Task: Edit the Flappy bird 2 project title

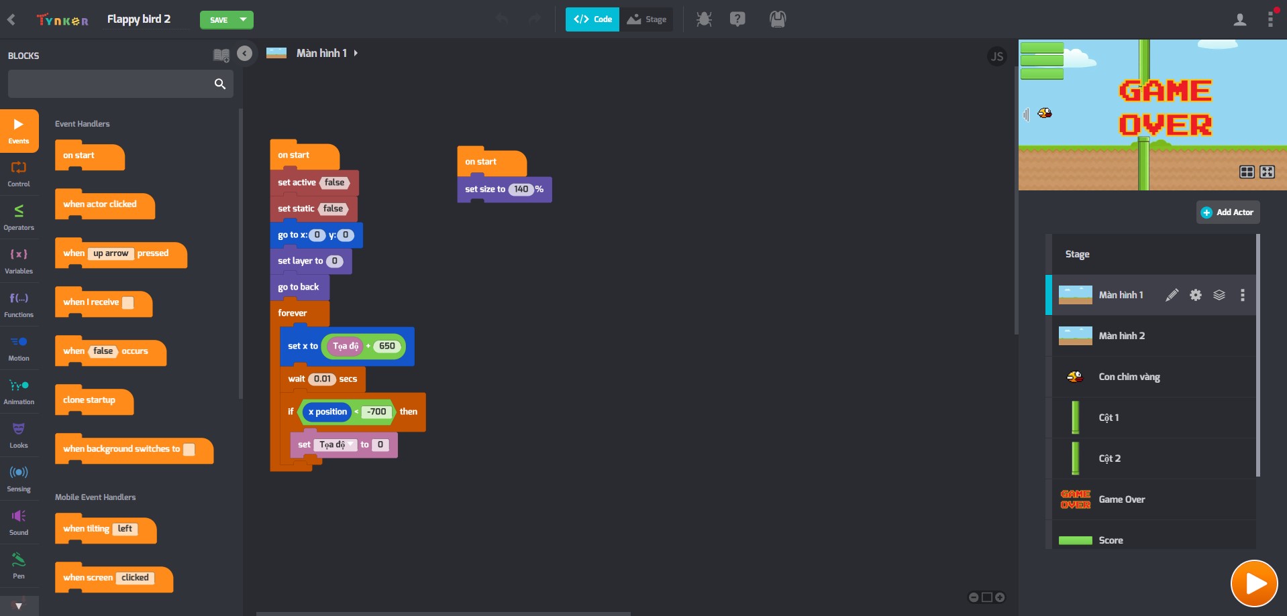Action: 139,19
